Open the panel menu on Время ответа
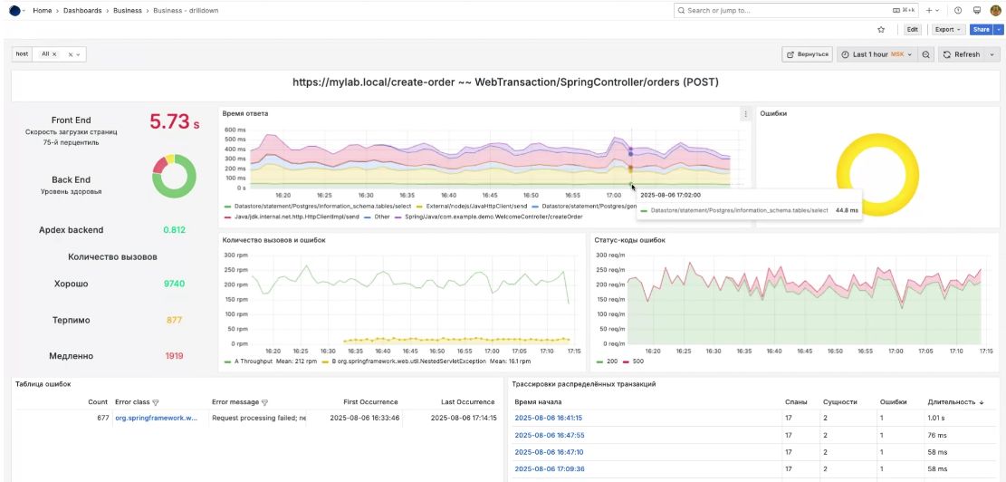1006x482 pixels. tap(745, 114)
